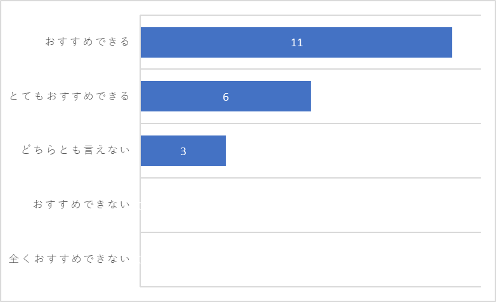Click the data label 6
Viewport: 496px width, 302px height.
click(x=226, y=97)
